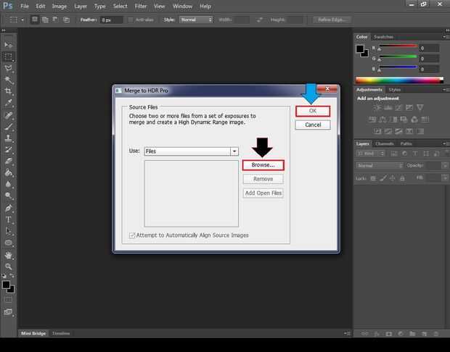Switch to the Channels tab
Image resolution: width=450 pixels, height=352 pixels.
[385, 143]
